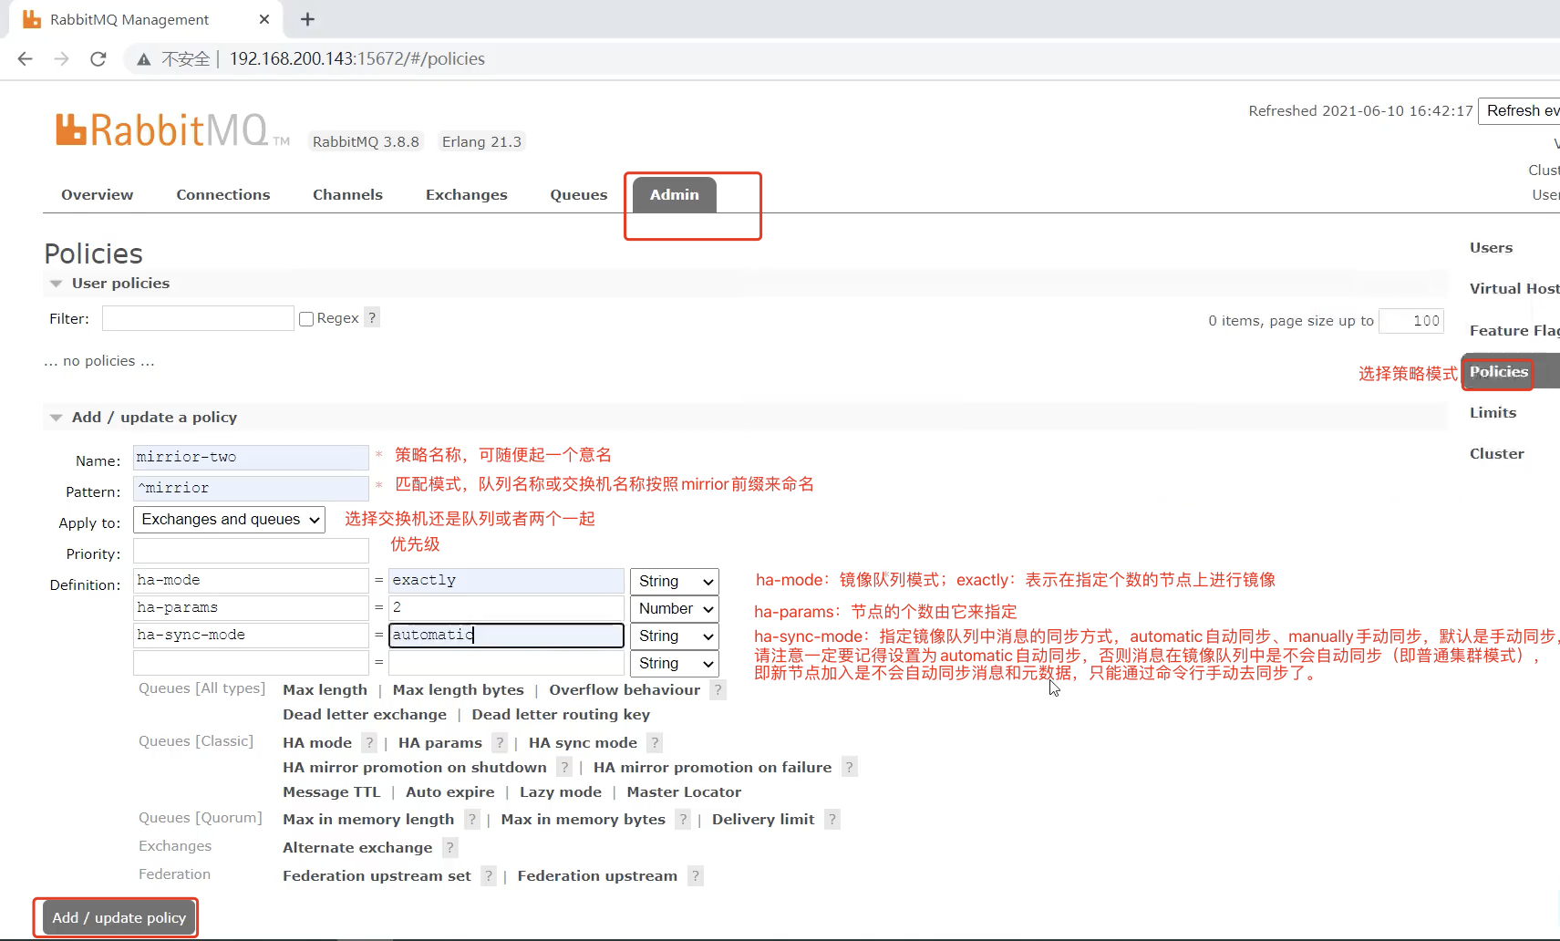Screen dimensions: 1560x941
Task: Insert the Auto expire key
Action: (450, 792)
